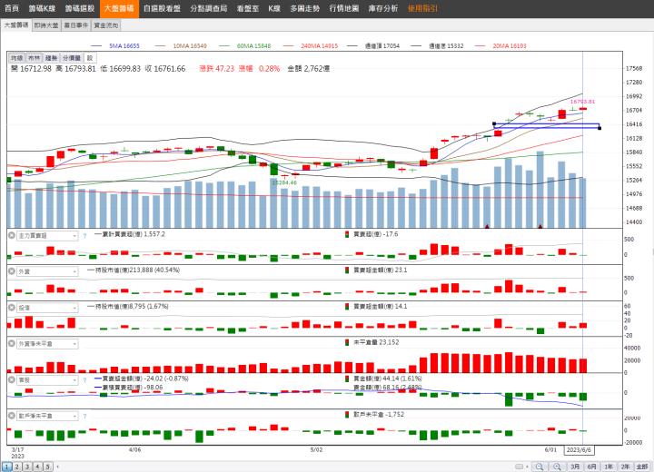
Task: Close the 主力買賣超 indicator panel
Action: pos(12,235)
